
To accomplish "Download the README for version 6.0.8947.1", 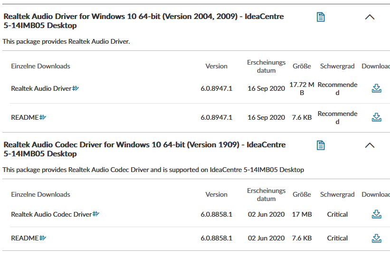I will [376, 117].
